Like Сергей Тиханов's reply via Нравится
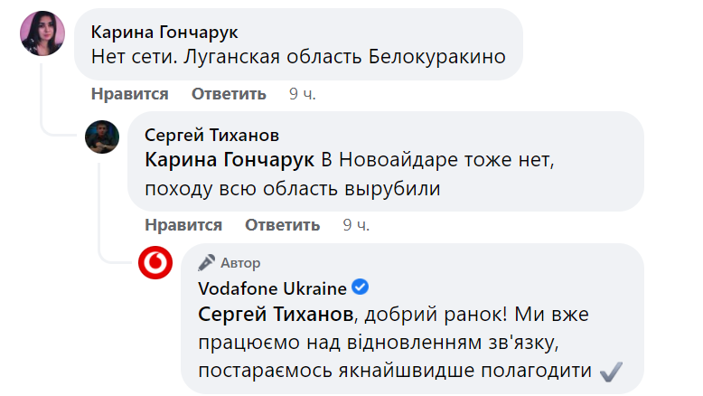703x396 pixels. coord(183,225)
